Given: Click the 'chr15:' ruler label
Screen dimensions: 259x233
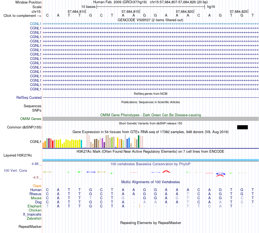Looking at the screenshot, I should tap(37, 11).
